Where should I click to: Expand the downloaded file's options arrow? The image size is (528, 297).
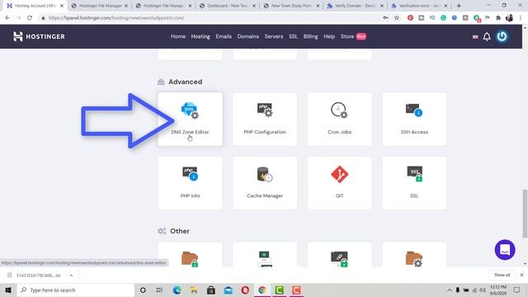(x=71, y=275)
